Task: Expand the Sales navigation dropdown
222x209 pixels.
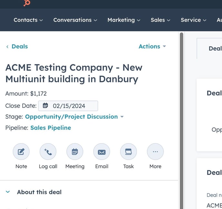Action: coord(160,20)
